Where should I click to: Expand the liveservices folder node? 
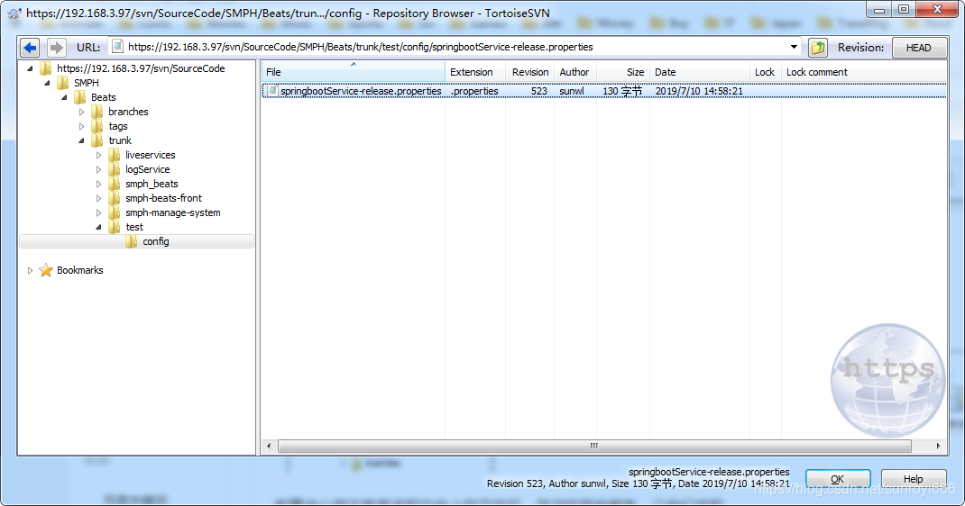click(98, 155)
